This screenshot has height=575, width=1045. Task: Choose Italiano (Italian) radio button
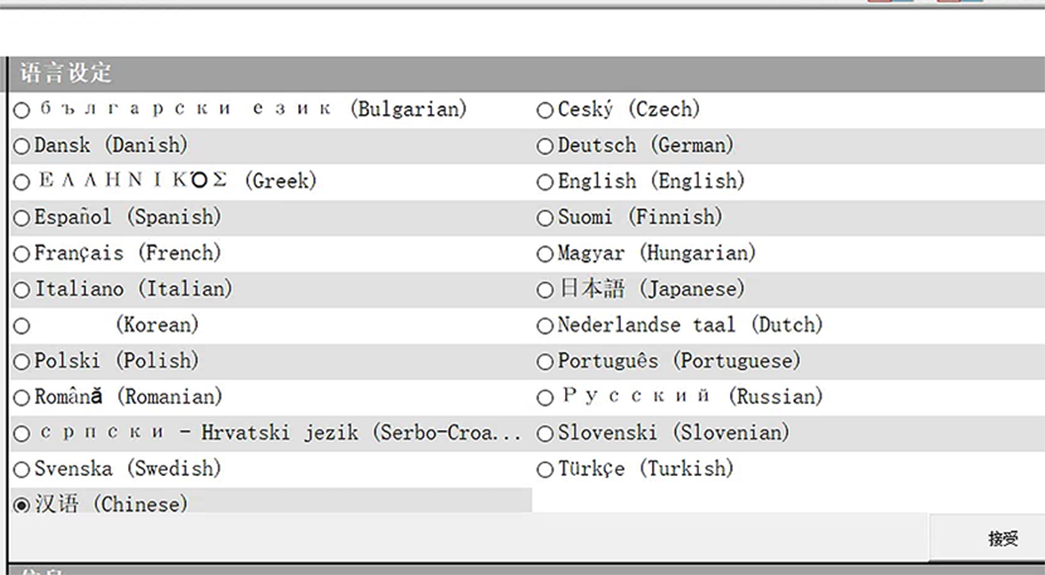pos(22,290)
